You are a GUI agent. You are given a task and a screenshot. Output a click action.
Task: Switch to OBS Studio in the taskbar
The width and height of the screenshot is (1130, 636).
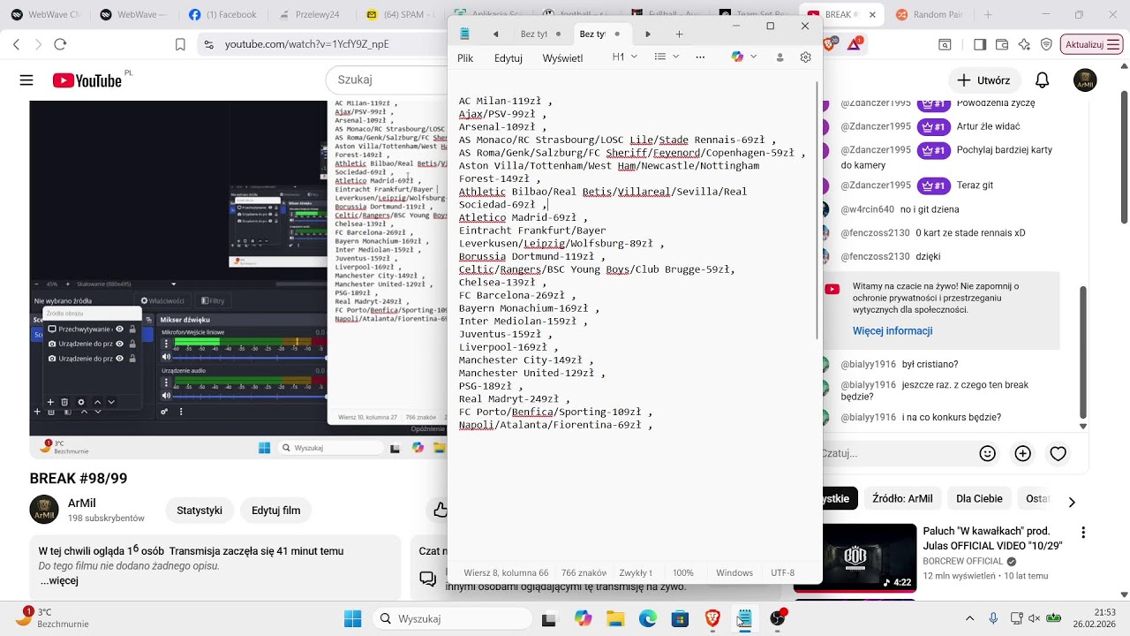[x=777, y=618]
